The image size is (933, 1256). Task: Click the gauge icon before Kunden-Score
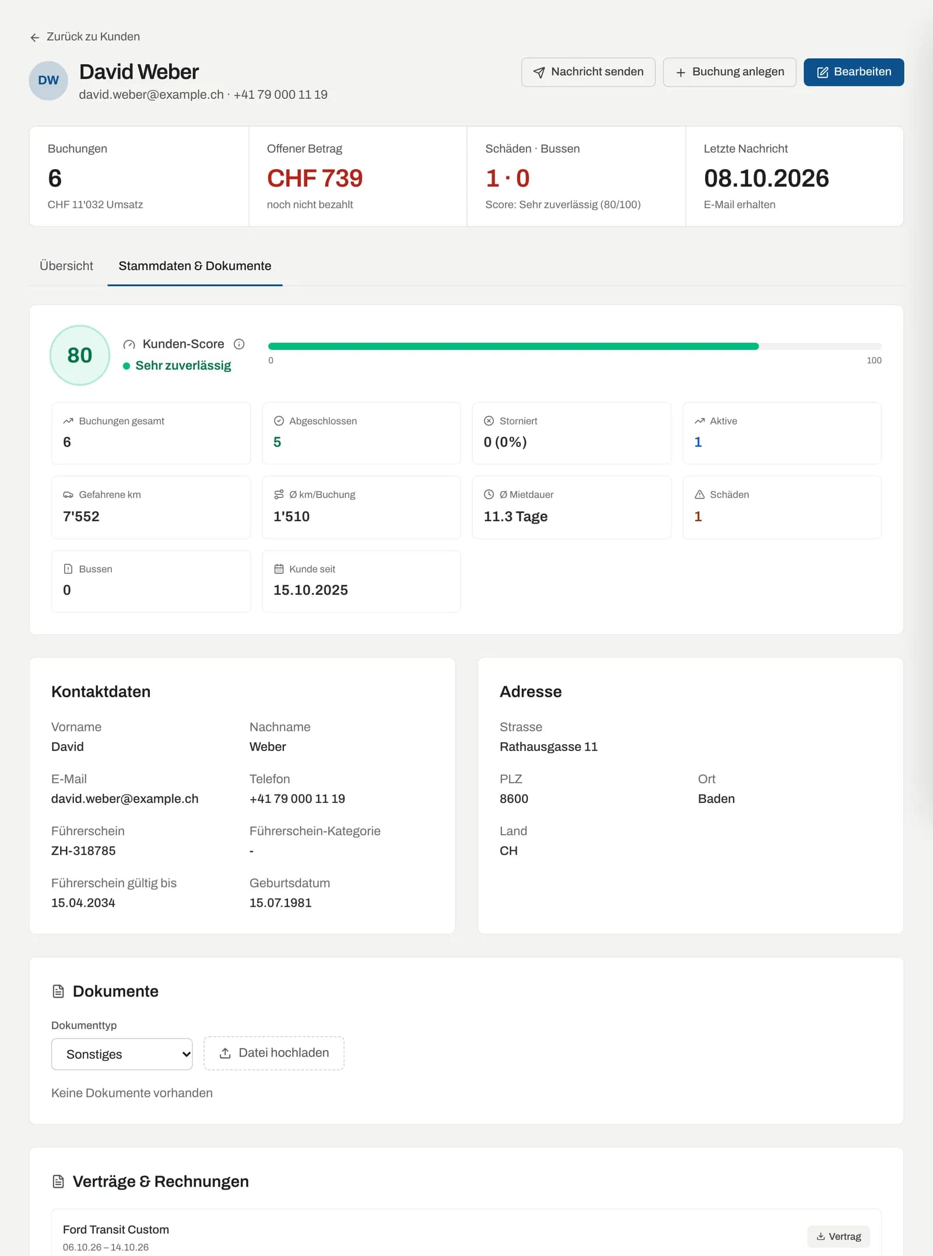tap(129, 345)
